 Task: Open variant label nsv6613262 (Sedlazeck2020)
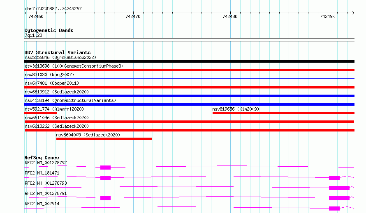(57, 126)
